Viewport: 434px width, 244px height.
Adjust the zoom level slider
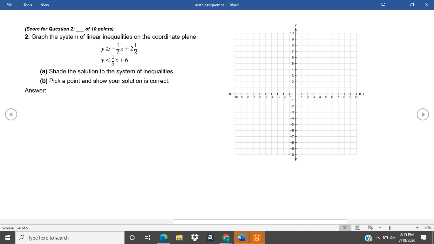coord(390,228)
